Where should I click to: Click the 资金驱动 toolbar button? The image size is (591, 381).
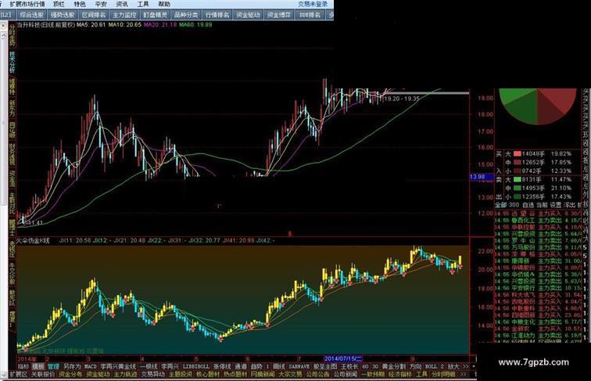248,15
